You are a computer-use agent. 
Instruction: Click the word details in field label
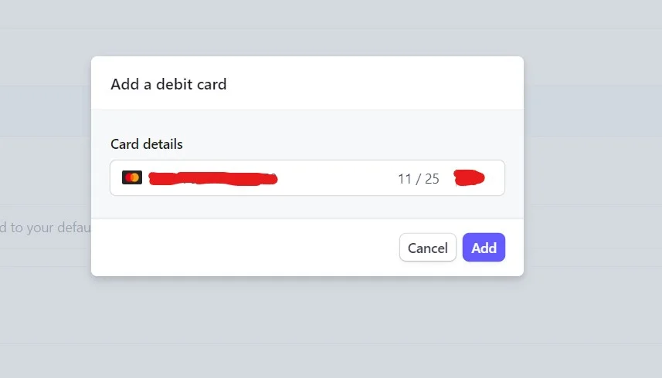162,144
